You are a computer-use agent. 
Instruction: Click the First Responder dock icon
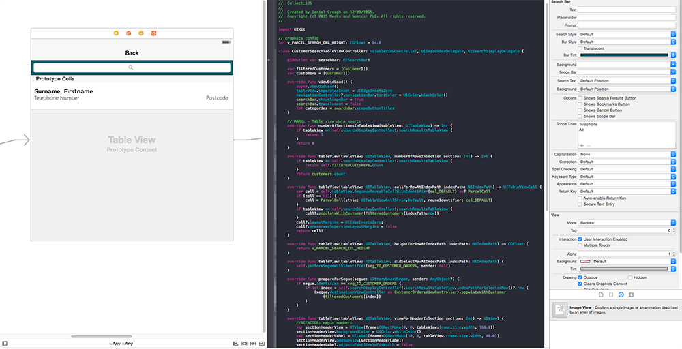pyautogui.click(x=129, y=33)
